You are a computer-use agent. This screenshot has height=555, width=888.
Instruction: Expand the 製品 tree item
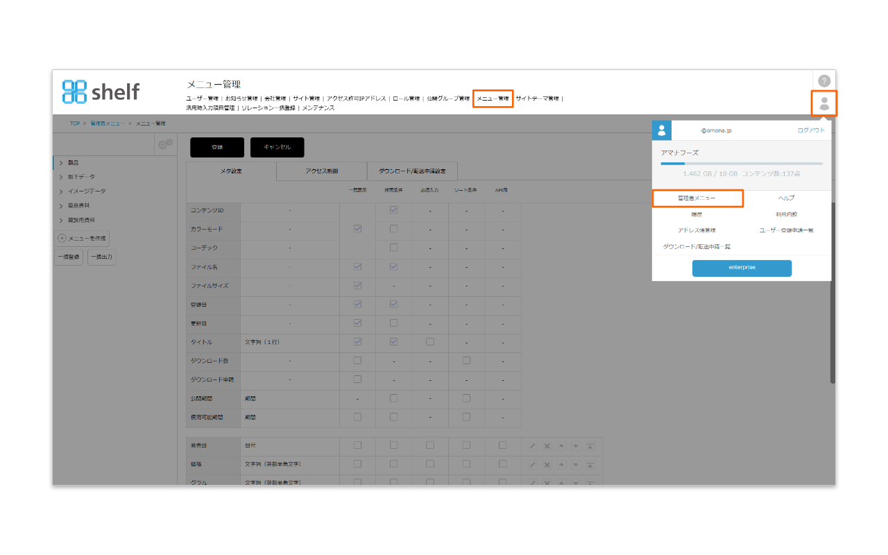[62, 162]
